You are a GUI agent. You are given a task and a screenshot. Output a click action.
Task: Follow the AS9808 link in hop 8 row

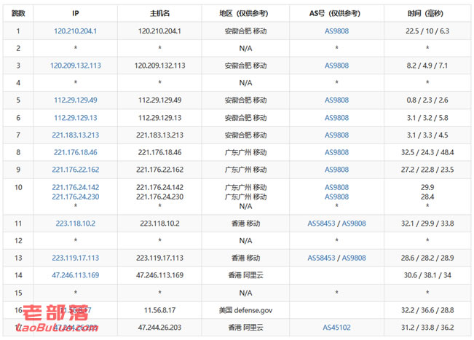(336, 152)
